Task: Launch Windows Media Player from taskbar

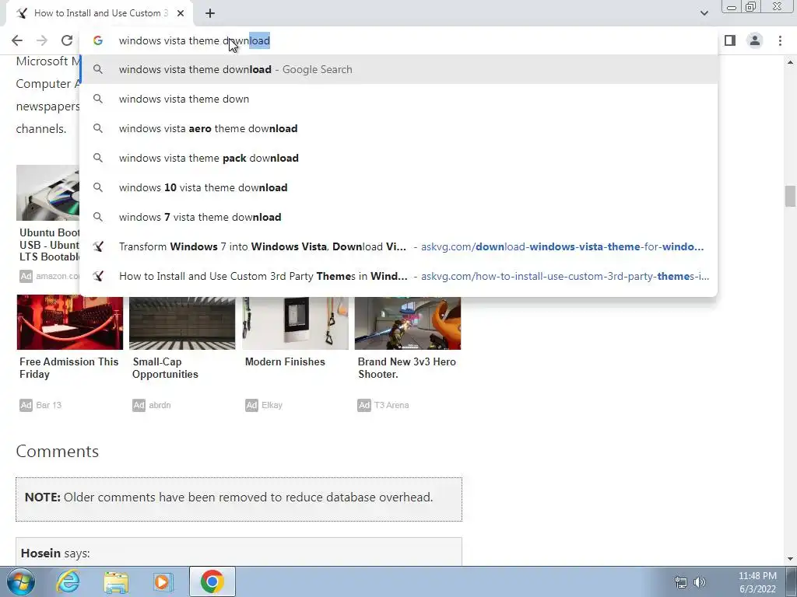Action: pyautogui.click(x=163, y=581)
